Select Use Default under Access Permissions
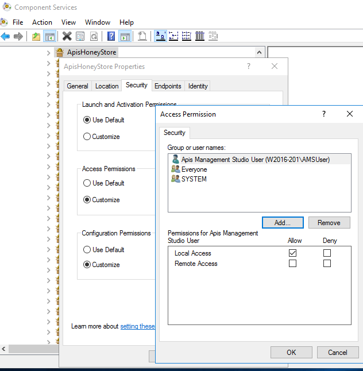Screen dimensions: 363x371 [87, 183]
